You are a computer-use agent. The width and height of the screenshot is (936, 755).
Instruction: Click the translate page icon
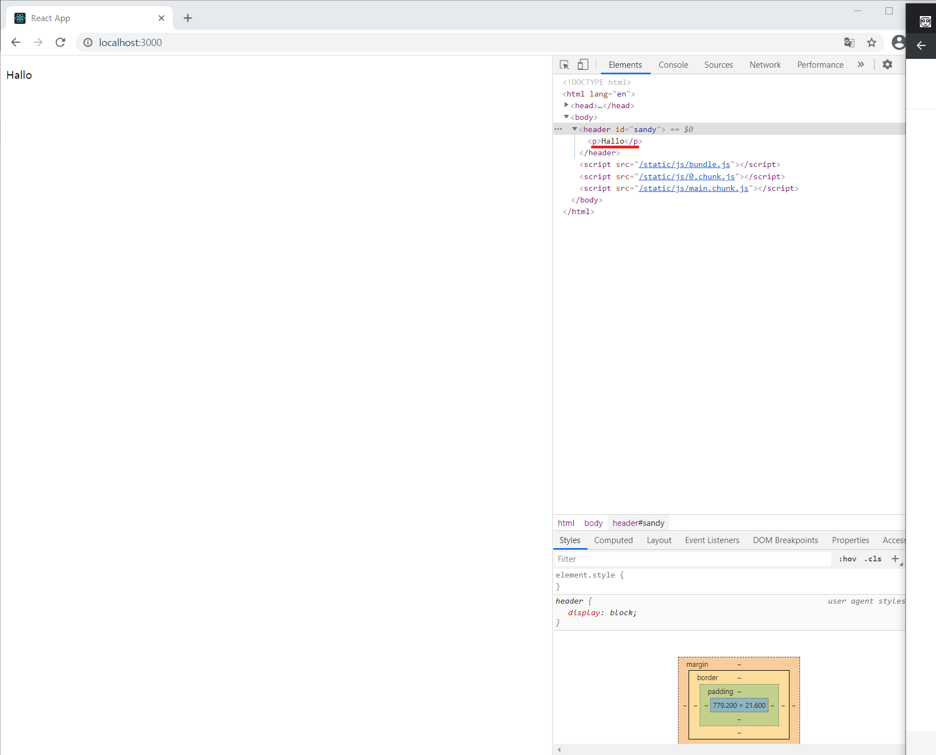849,42
